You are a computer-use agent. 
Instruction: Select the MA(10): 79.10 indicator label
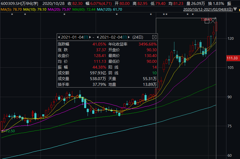click(x=35, y=10)
